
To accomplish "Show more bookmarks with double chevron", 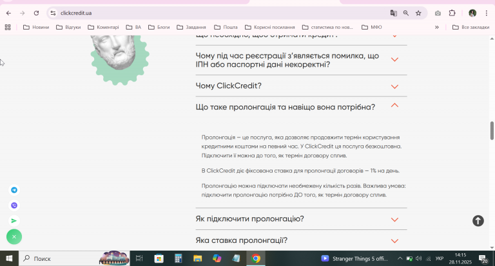I will tap(437, 28).
